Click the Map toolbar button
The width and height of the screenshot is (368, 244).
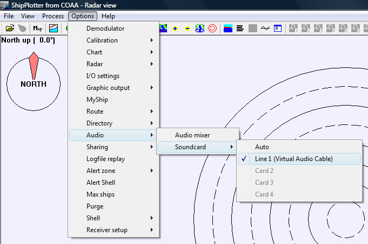click(37, 29)
